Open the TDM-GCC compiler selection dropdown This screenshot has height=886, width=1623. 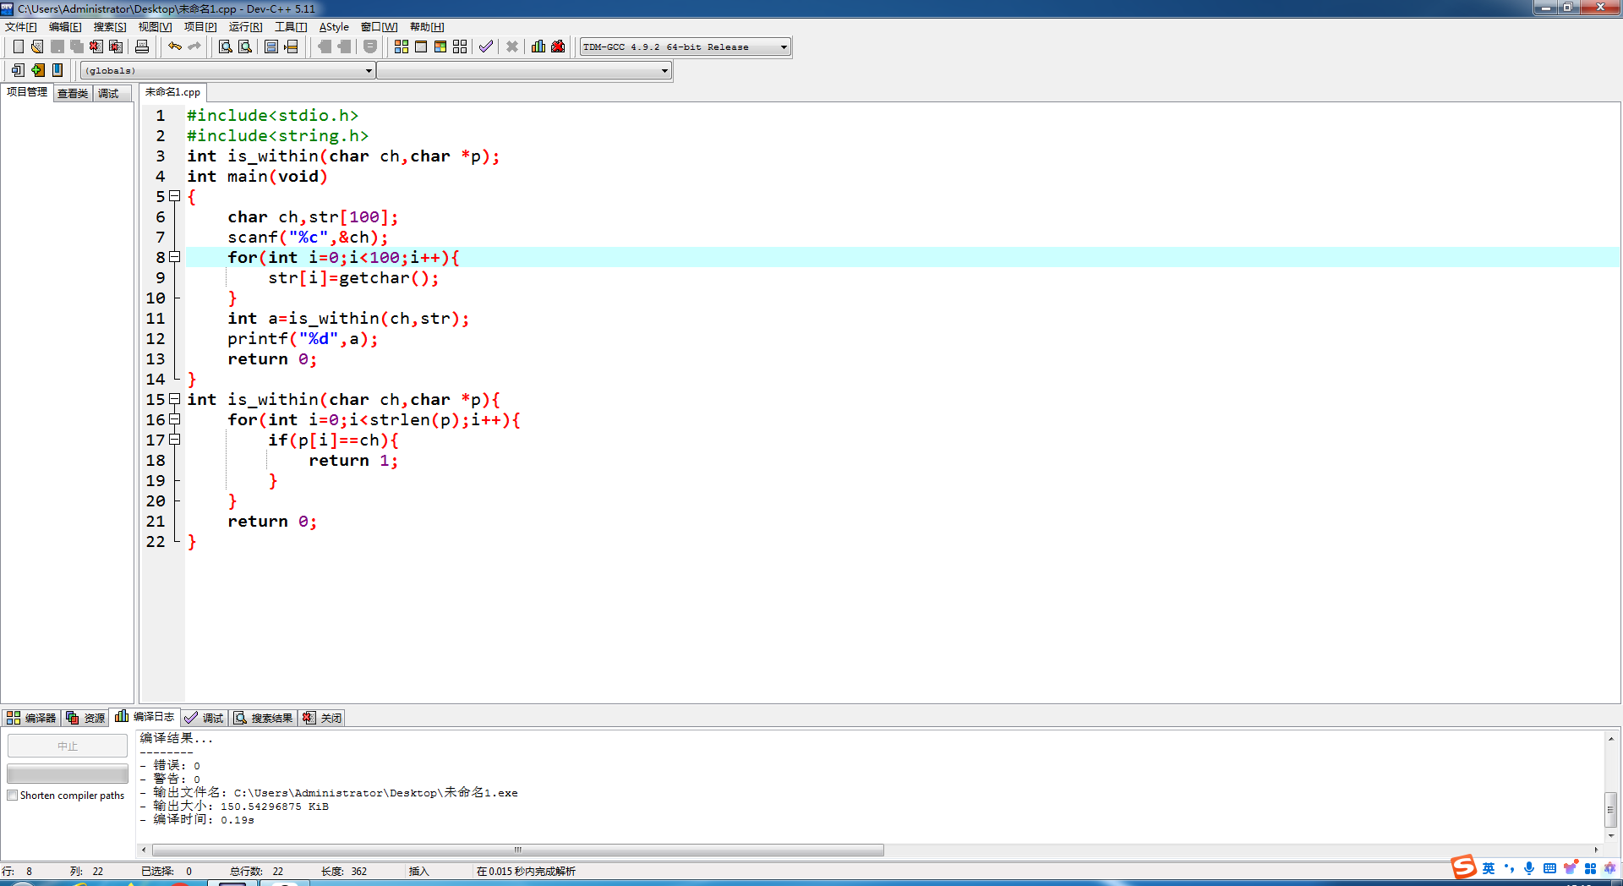685,47
